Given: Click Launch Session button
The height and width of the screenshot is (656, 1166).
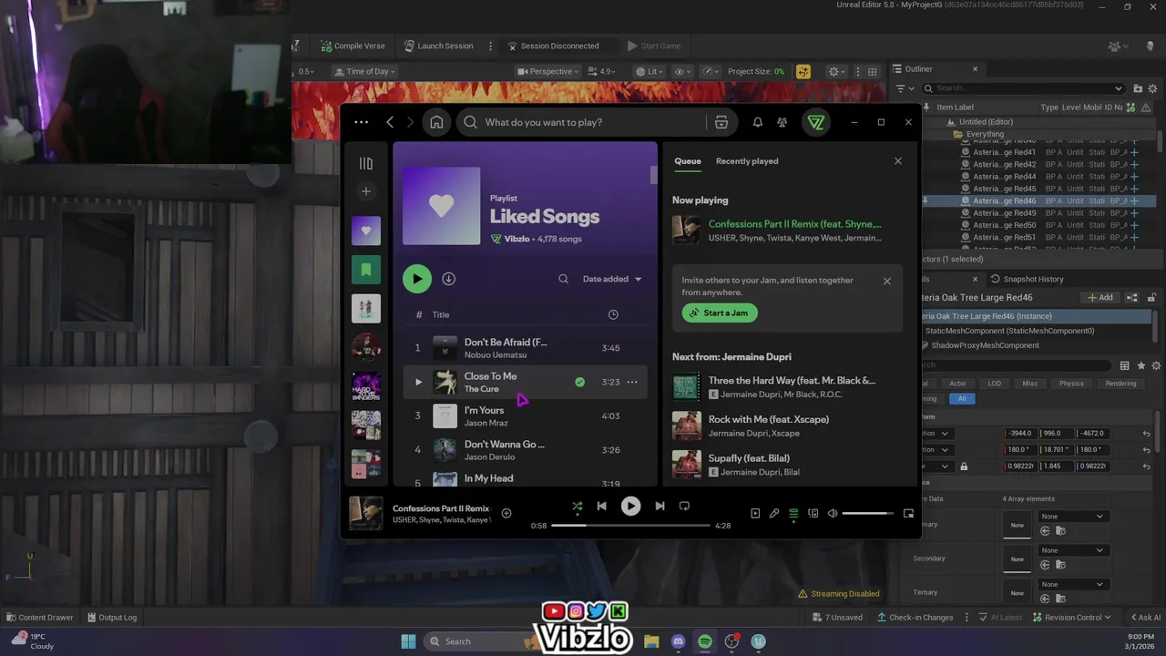Looking at the screenshot, I should (438, 46).
